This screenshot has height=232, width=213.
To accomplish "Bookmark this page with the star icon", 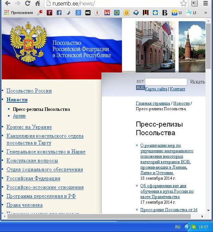I will click(x=183, y=3).
